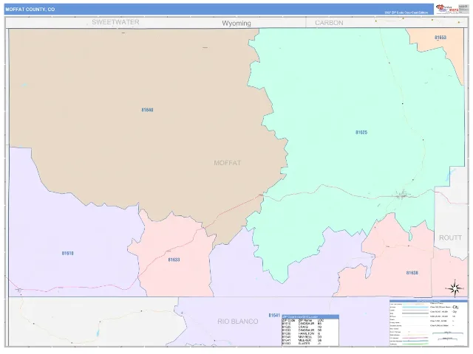This screenshot has width=473, height=354.
Task: Click the ZIP Code index table header
Action: (x=310, y=316)
